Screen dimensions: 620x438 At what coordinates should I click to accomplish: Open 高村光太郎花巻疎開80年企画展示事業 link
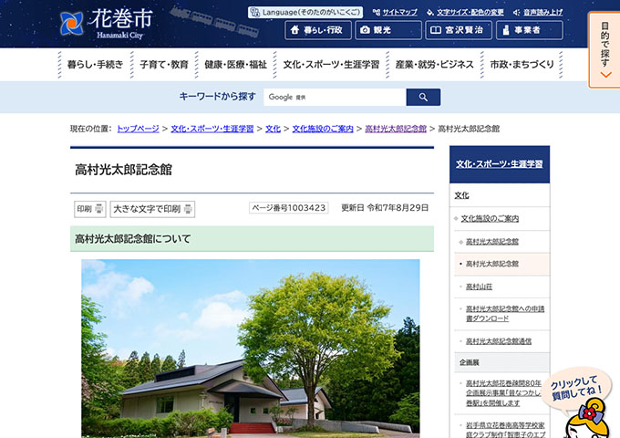(503, 393)
